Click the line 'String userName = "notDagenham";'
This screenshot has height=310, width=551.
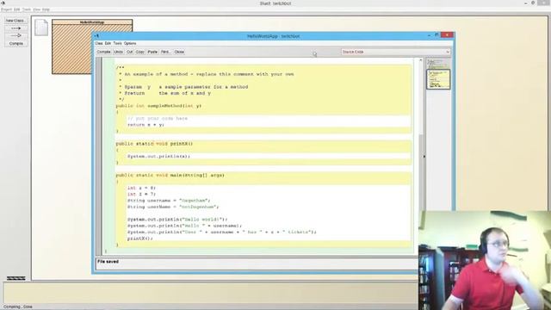coord(173,207)
